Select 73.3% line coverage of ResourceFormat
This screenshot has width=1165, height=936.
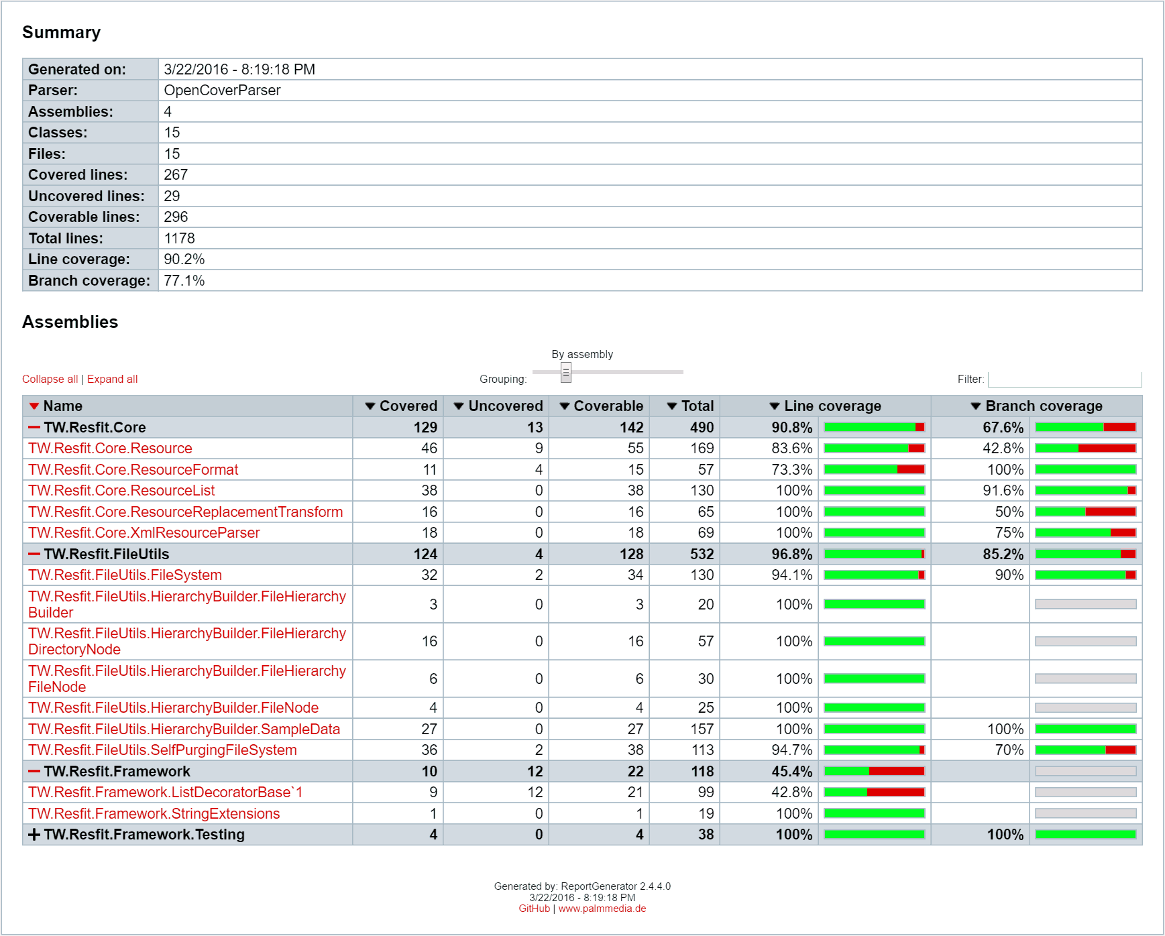coord(792,470)
